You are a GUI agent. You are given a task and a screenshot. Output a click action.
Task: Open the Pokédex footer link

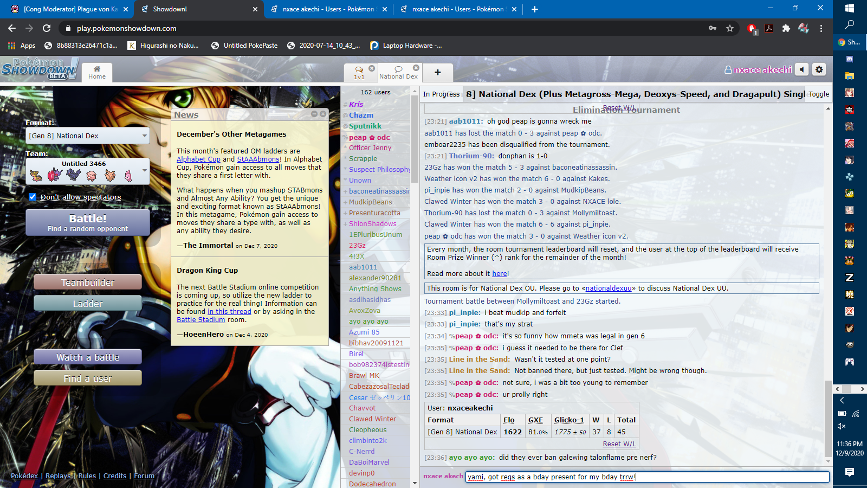click(x=24, y=476)
